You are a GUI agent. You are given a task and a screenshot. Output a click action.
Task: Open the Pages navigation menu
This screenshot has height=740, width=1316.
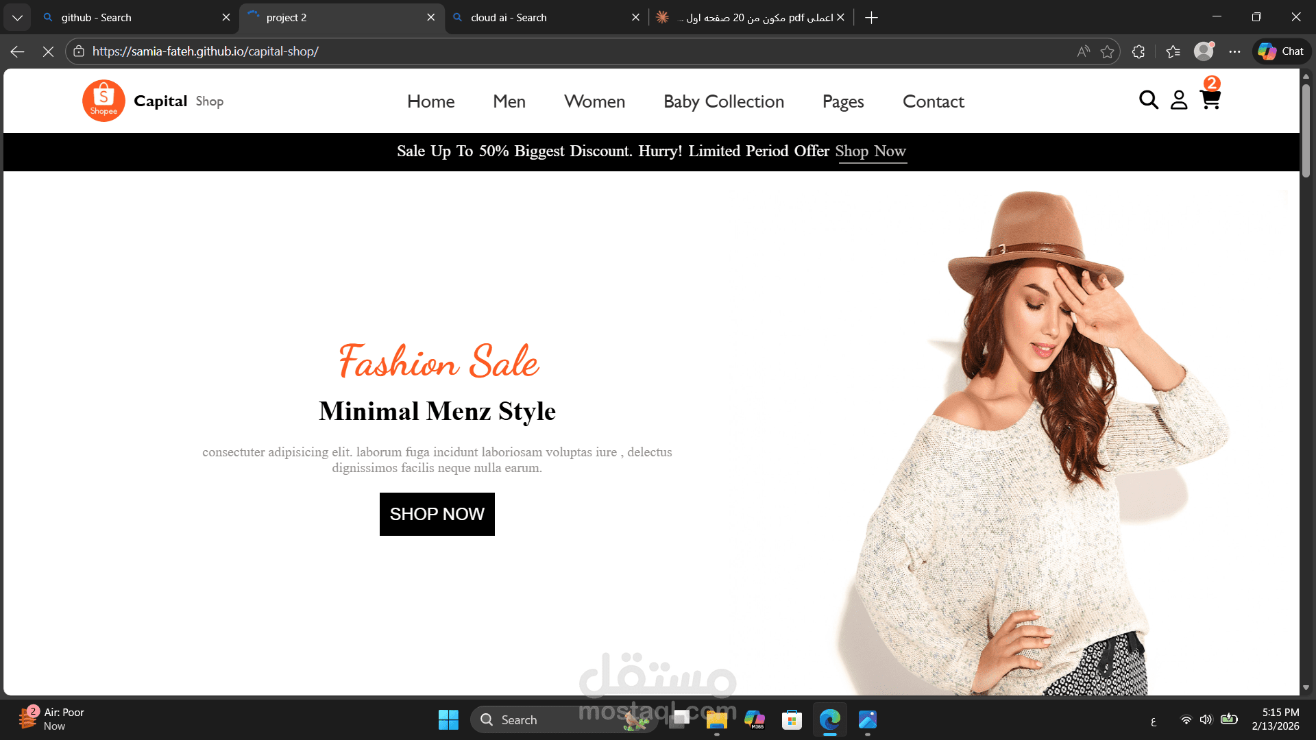tap(842, 101)
